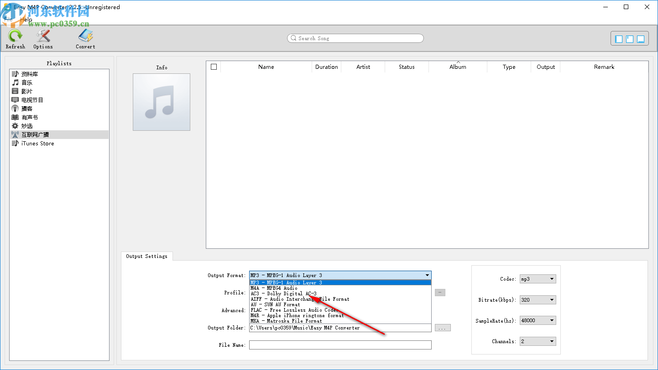Viewport: 658px width, 370px height.
Task: Click inside the Search Song field
Action: [355, 38]
